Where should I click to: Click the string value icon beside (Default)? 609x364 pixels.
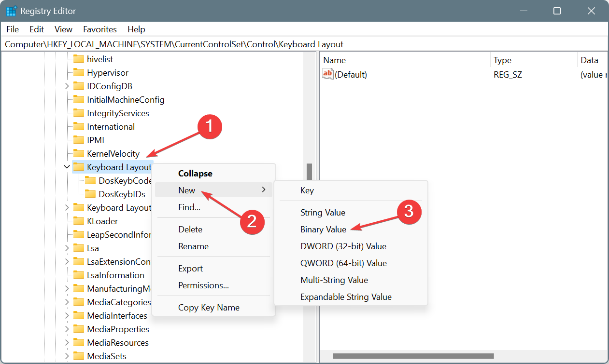point(328,74)
